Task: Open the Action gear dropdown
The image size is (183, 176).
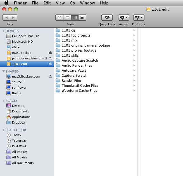Action: pyautogui.click(x=123, y=18)
